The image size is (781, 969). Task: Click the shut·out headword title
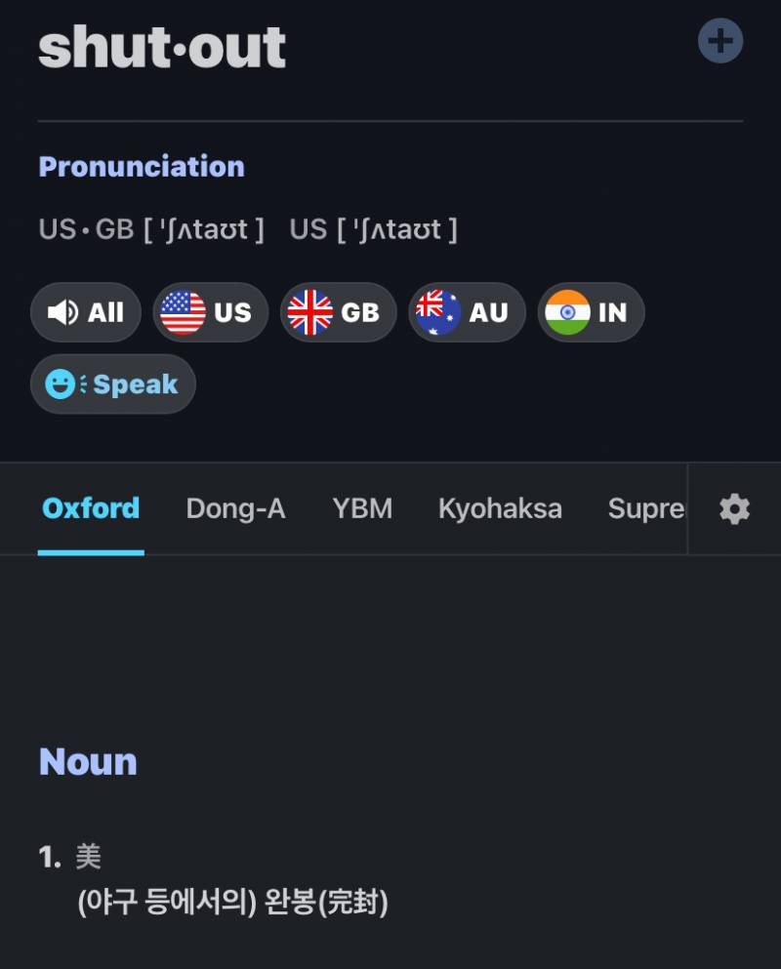point(162,48)
